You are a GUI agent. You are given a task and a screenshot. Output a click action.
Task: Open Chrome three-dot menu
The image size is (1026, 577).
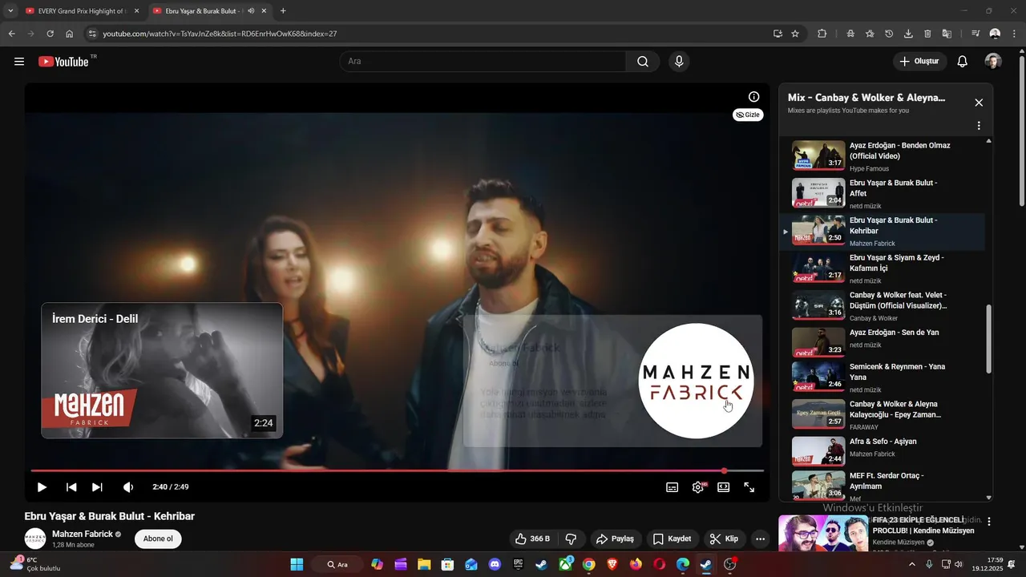click(1014, 34)
